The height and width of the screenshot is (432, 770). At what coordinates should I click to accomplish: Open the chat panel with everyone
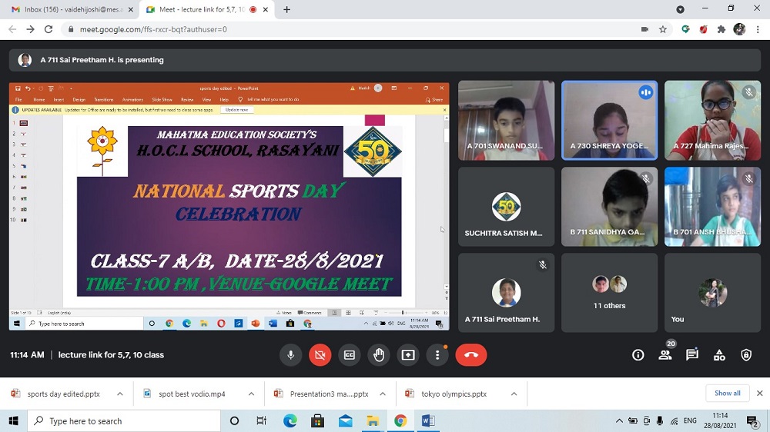point(692,355)
